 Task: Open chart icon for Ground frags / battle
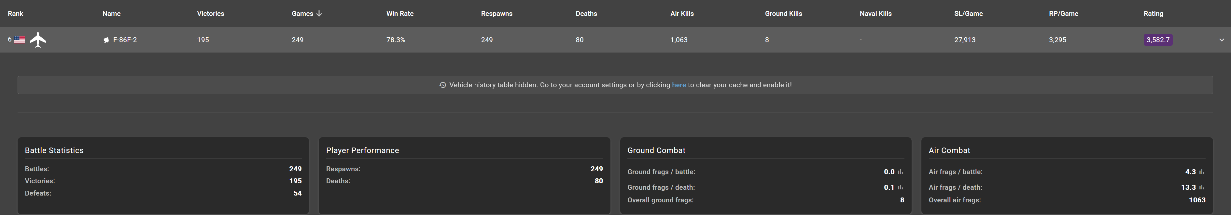(900, 172)
